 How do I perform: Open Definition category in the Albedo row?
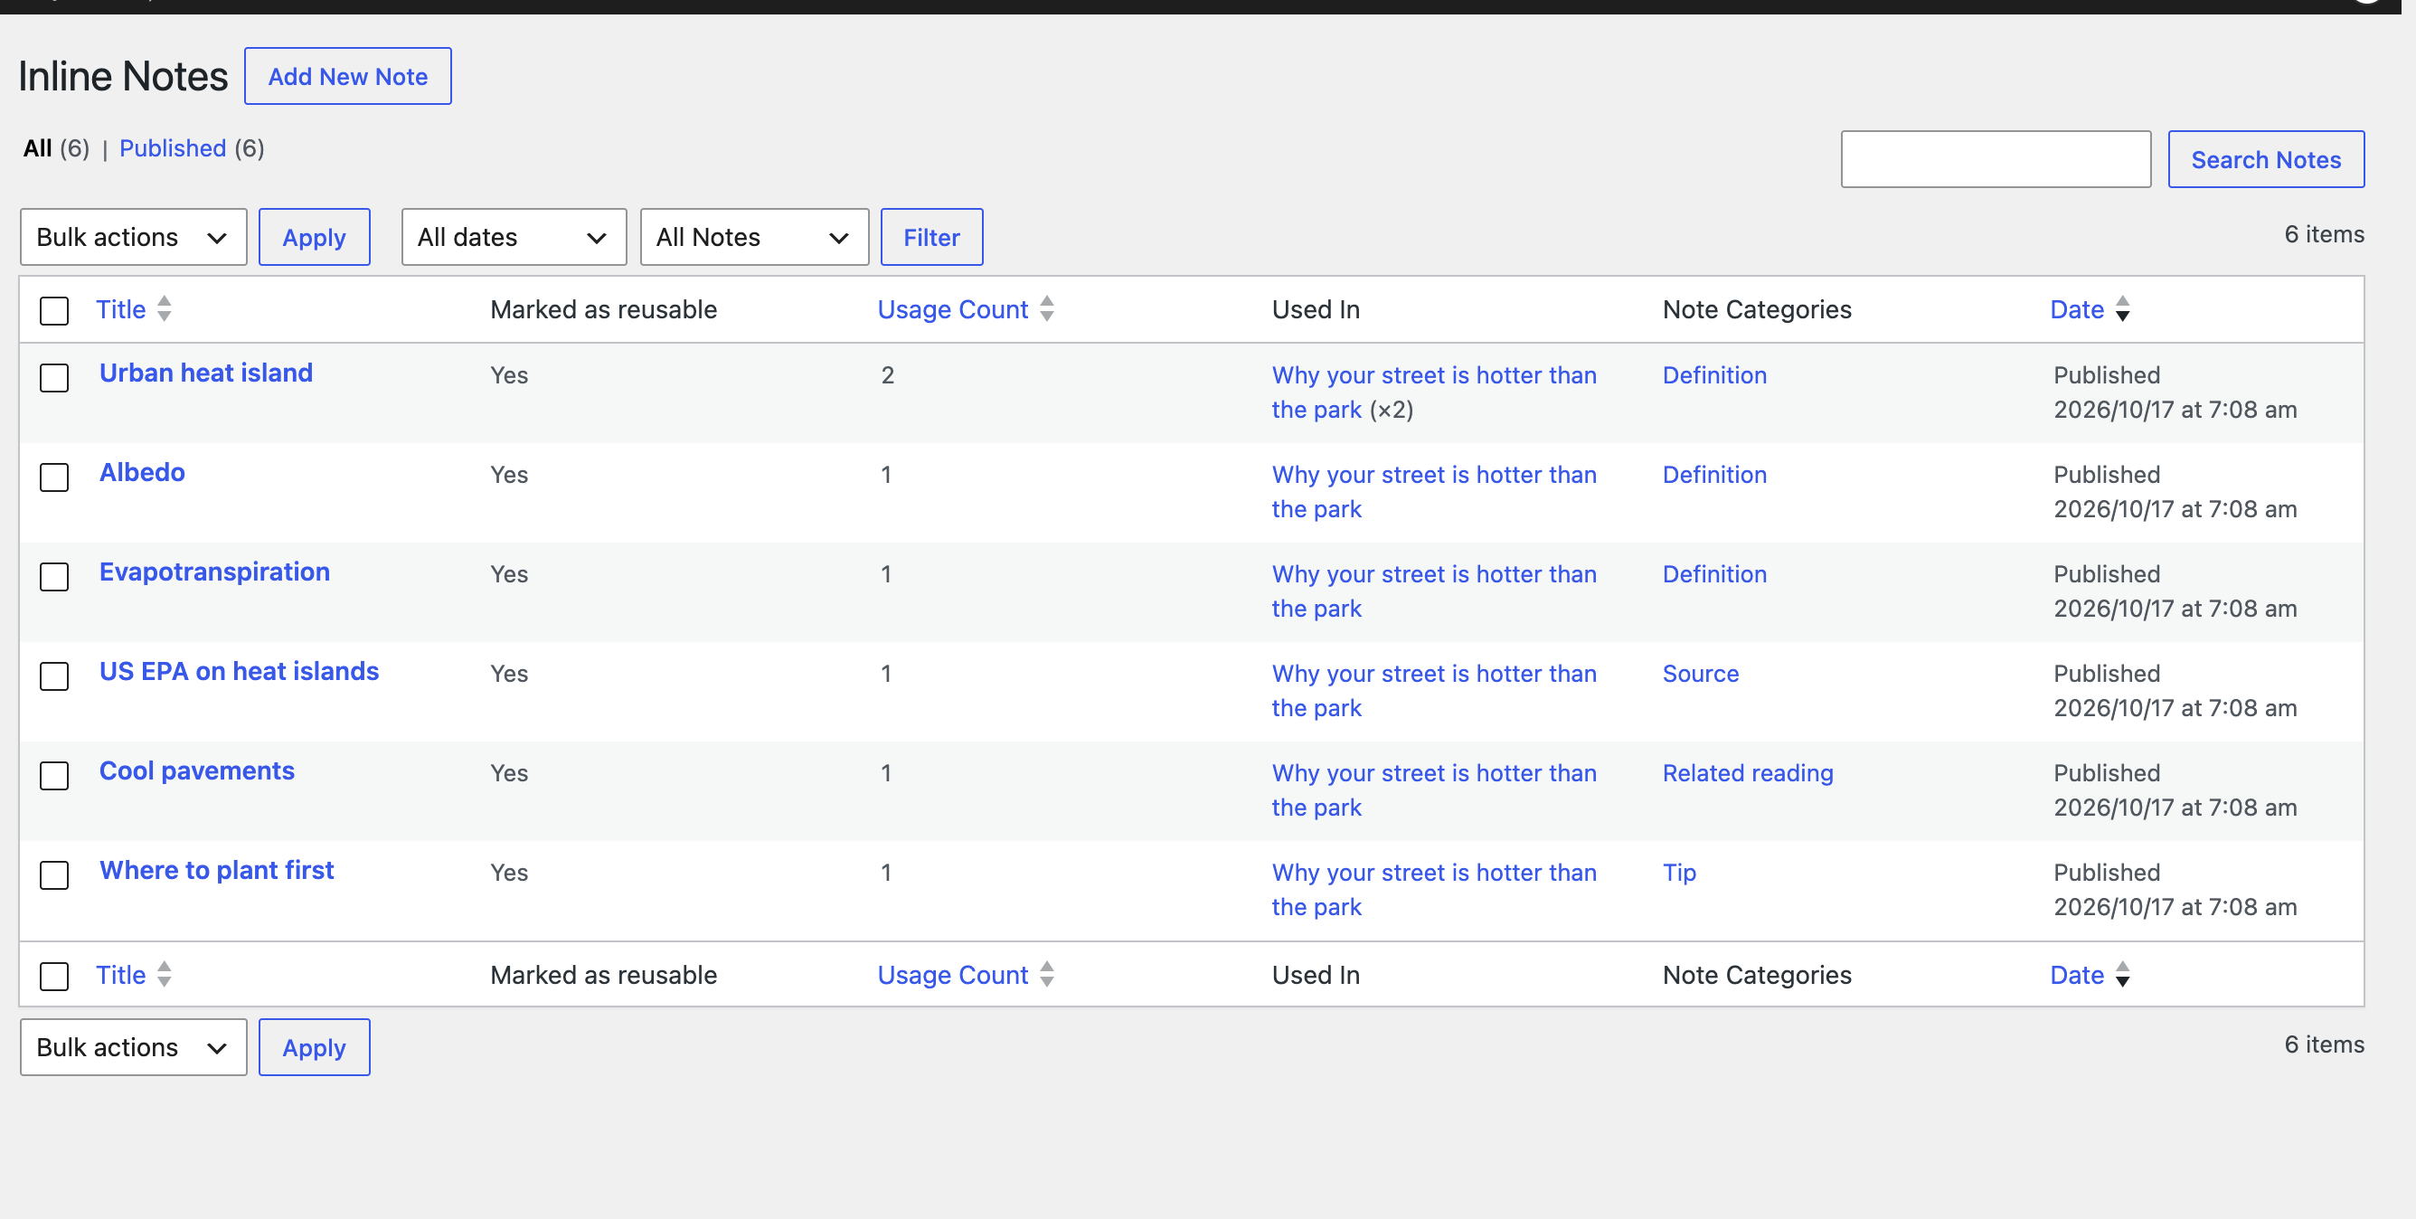click(1714, 476)
